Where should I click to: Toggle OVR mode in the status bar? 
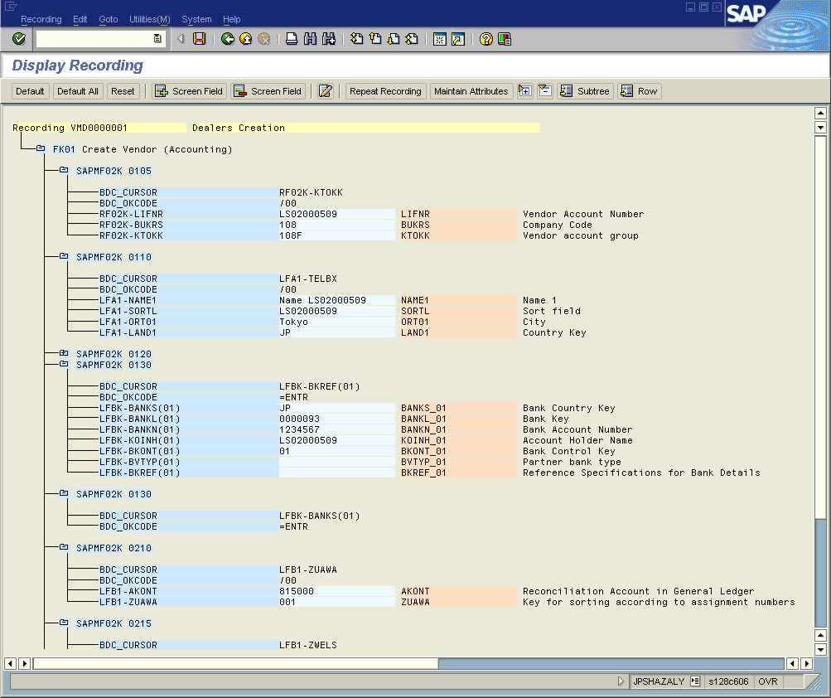[767, 681]
